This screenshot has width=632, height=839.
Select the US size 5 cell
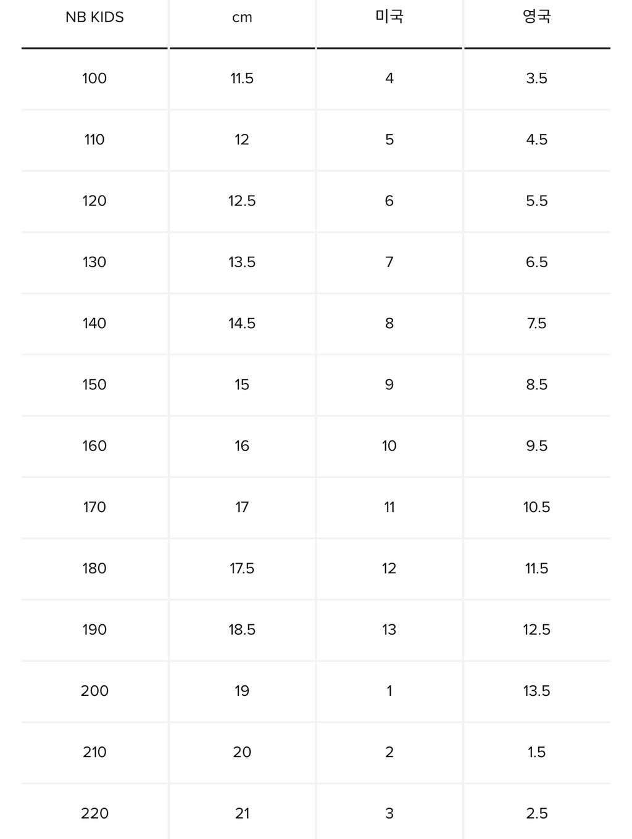point(389,139)
